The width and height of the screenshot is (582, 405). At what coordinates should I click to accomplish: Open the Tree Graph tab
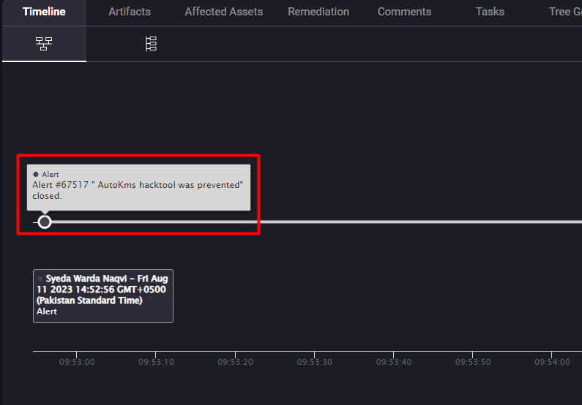pyautogui.click(x=565, y=12)
